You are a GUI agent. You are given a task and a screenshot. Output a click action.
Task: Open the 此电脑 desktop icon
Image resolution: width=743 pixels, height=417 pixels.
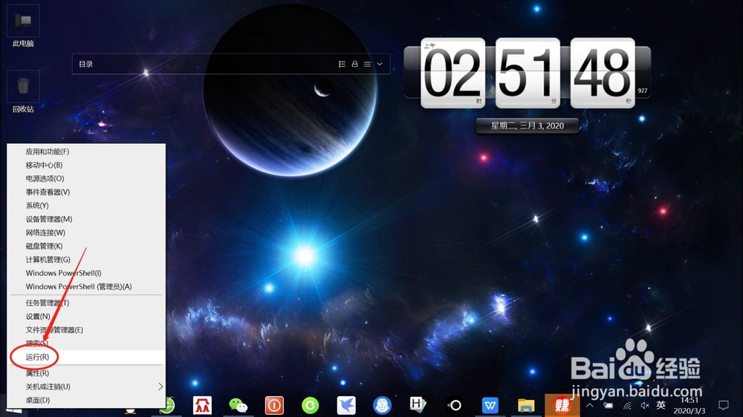[23, 26]
